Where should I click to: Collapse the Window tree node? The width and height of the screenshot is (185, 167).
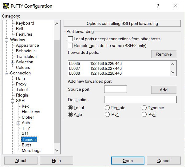tap(7, 40)
